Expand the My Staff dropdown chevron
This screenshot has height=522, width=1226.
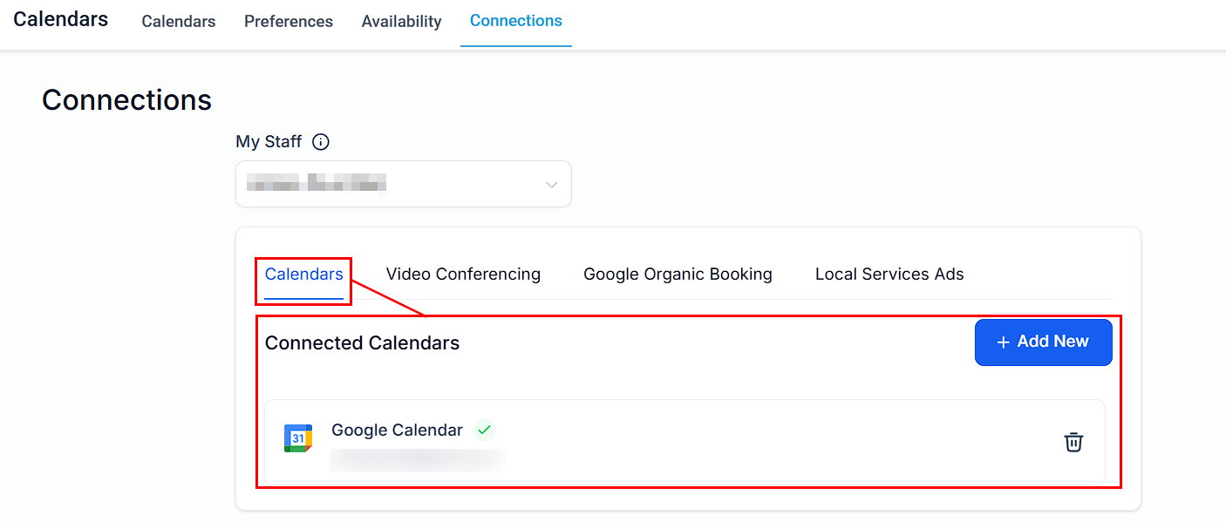[x=551, y=184]
